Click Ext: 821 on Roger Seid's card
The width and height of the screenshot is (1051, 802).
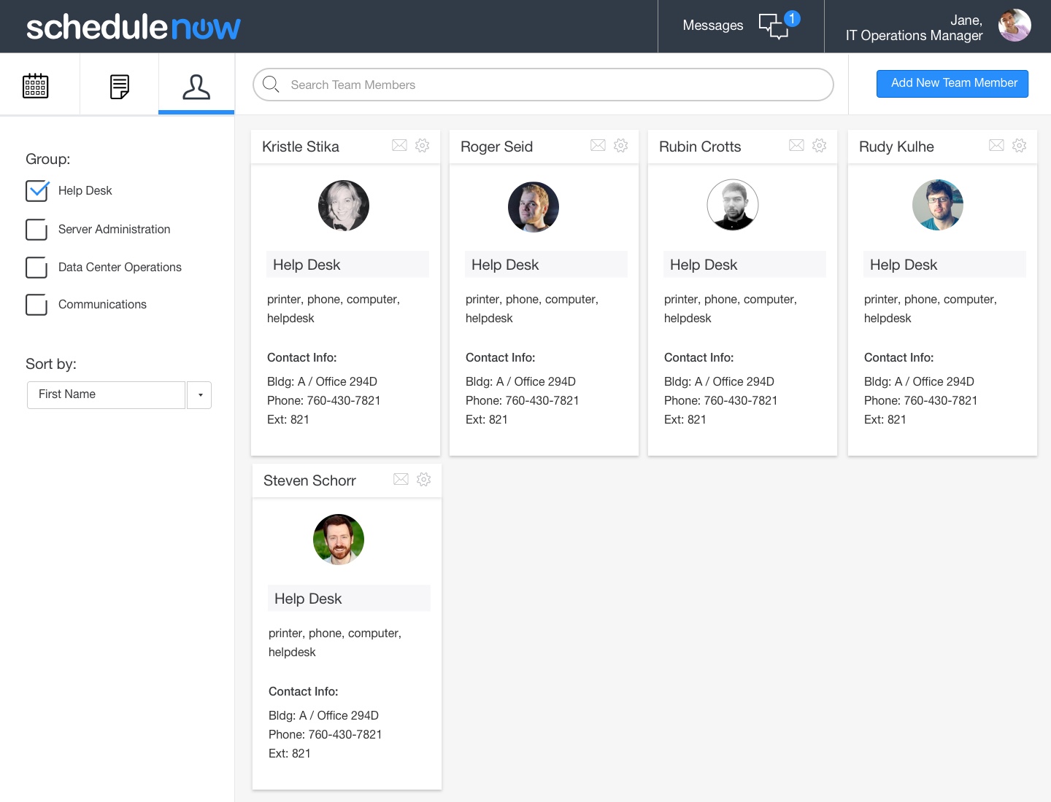pyautogui.click(x=487, y=419)
